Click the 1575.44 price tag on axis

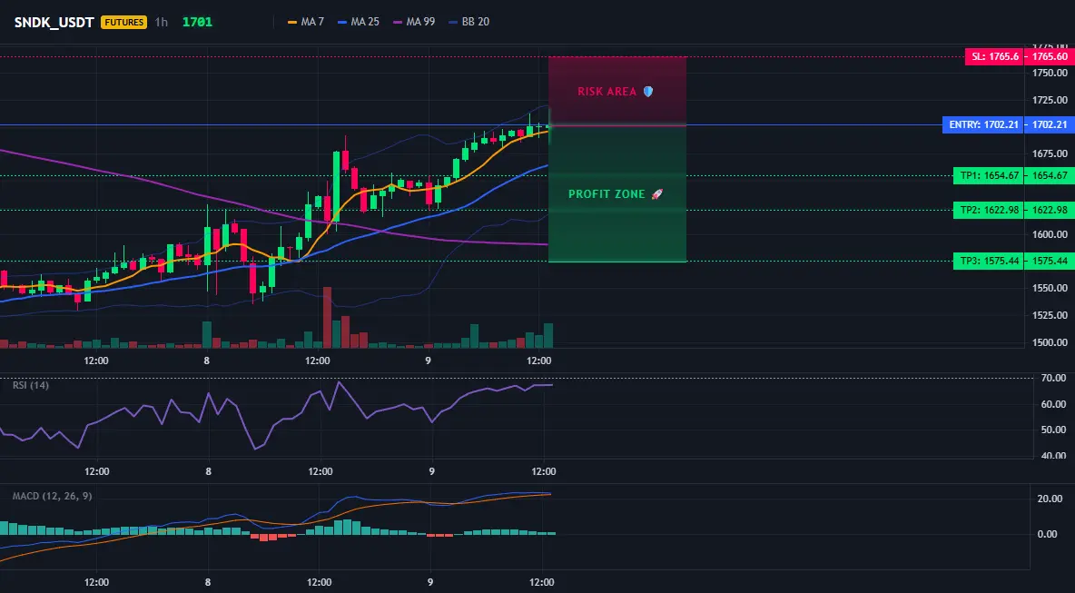coord(1050,261)
